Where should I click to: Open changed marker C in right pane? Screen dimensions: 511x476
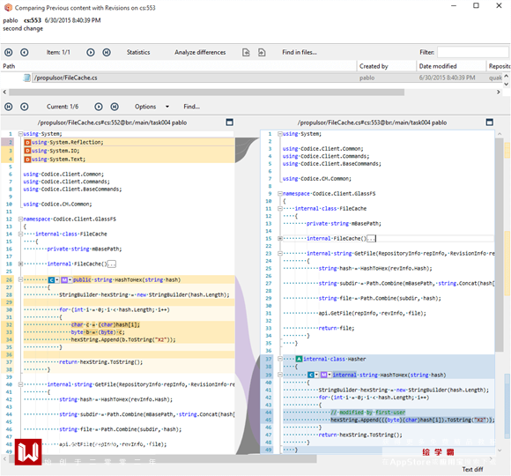click(313, 376)
